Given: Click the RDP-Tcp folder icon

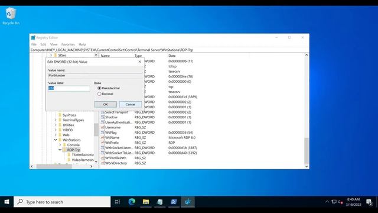Looking at the screenshot, I should click(64, 150).
